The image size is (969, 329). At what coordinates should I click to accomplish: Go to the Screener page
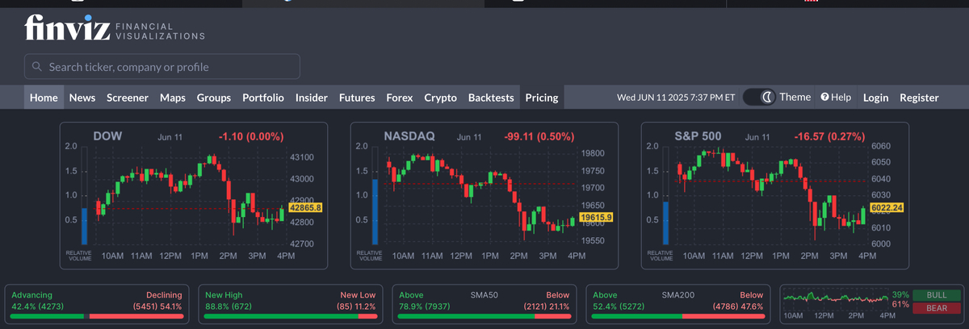click(x=128, y=98)
